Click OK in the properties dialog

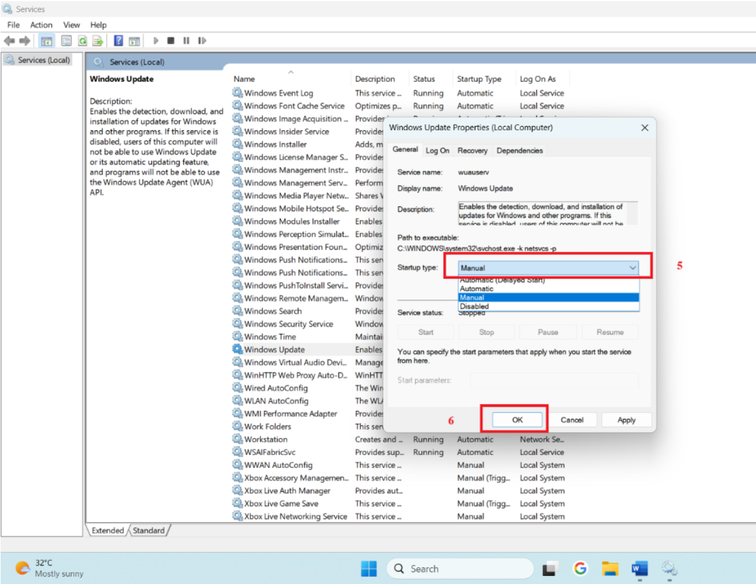(517, 419)
